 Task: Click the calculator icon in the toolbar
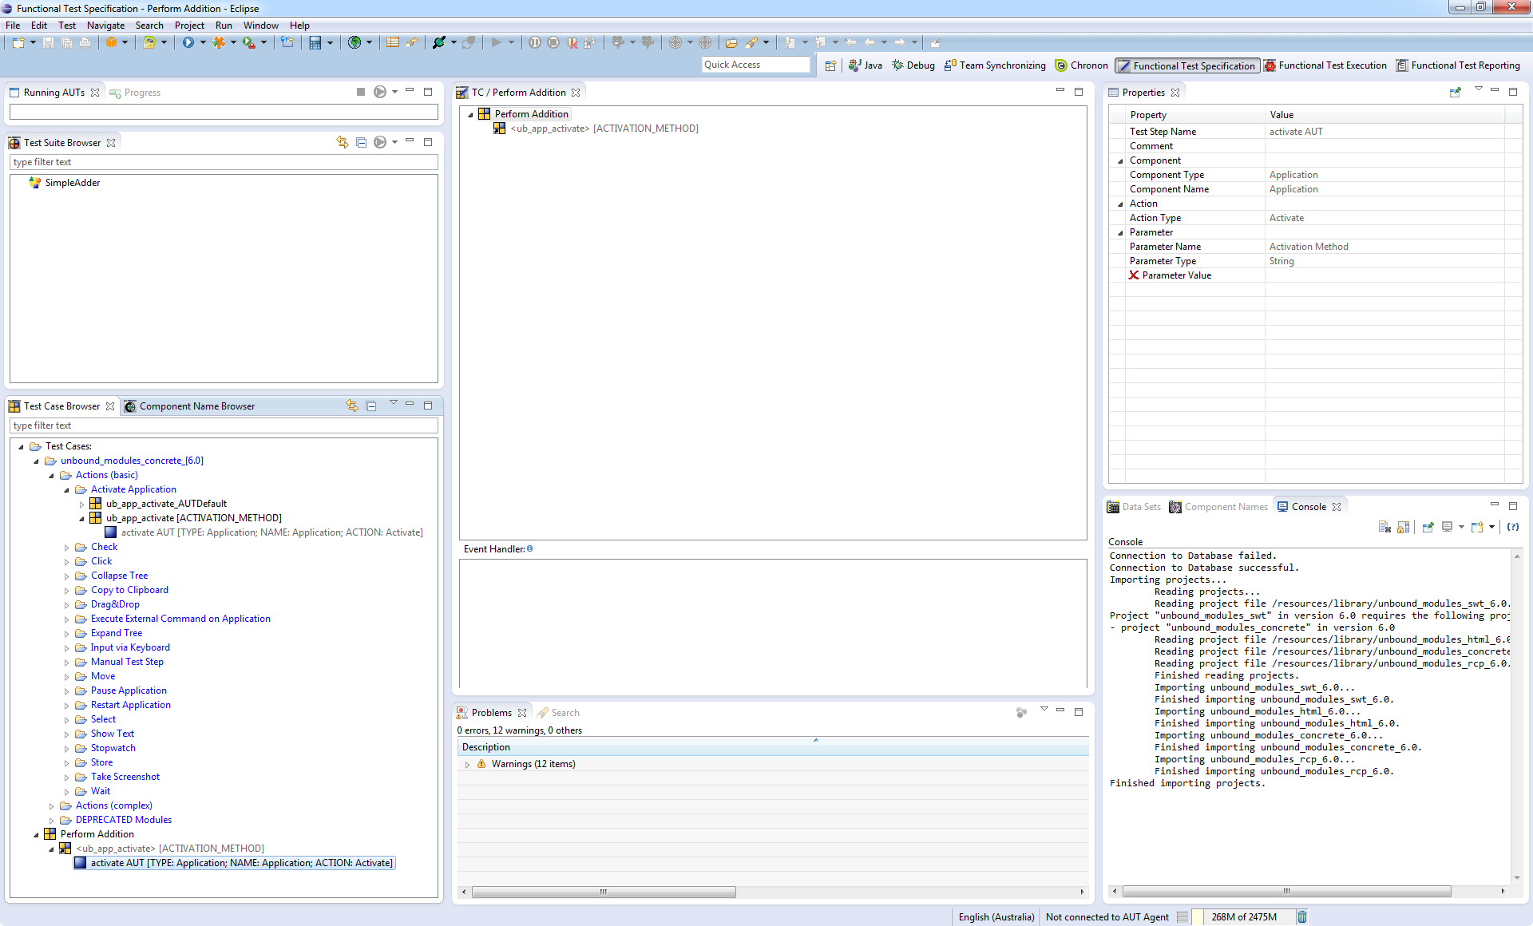[x=315, y=42]
